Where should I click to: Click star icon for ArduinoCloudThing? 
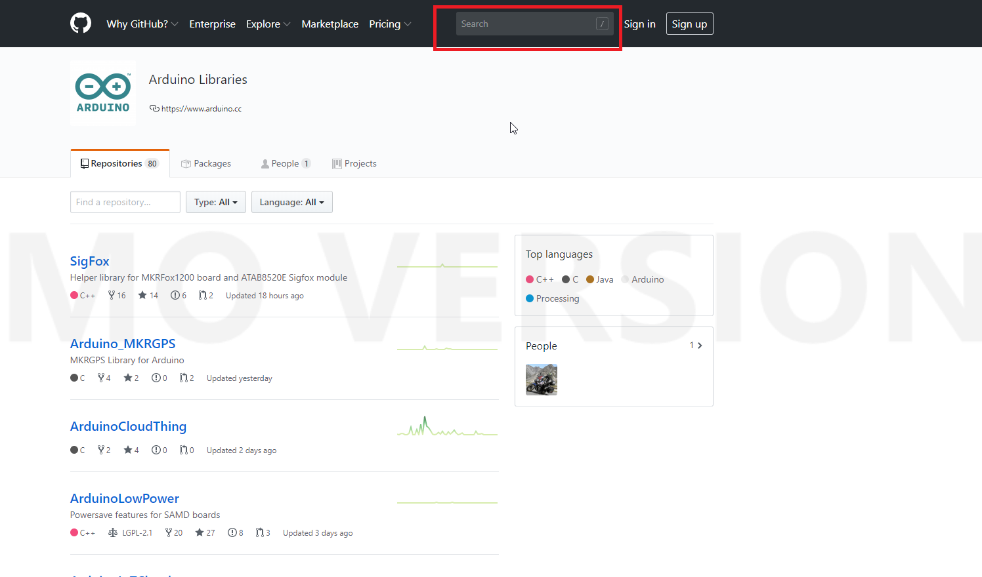[x=128, y=450]
